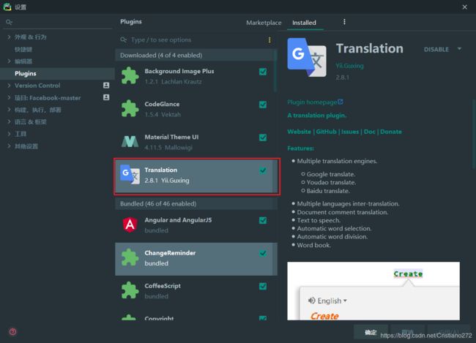Switch to the Marketplace tab

pyautogui.click(x=264, y=23)
